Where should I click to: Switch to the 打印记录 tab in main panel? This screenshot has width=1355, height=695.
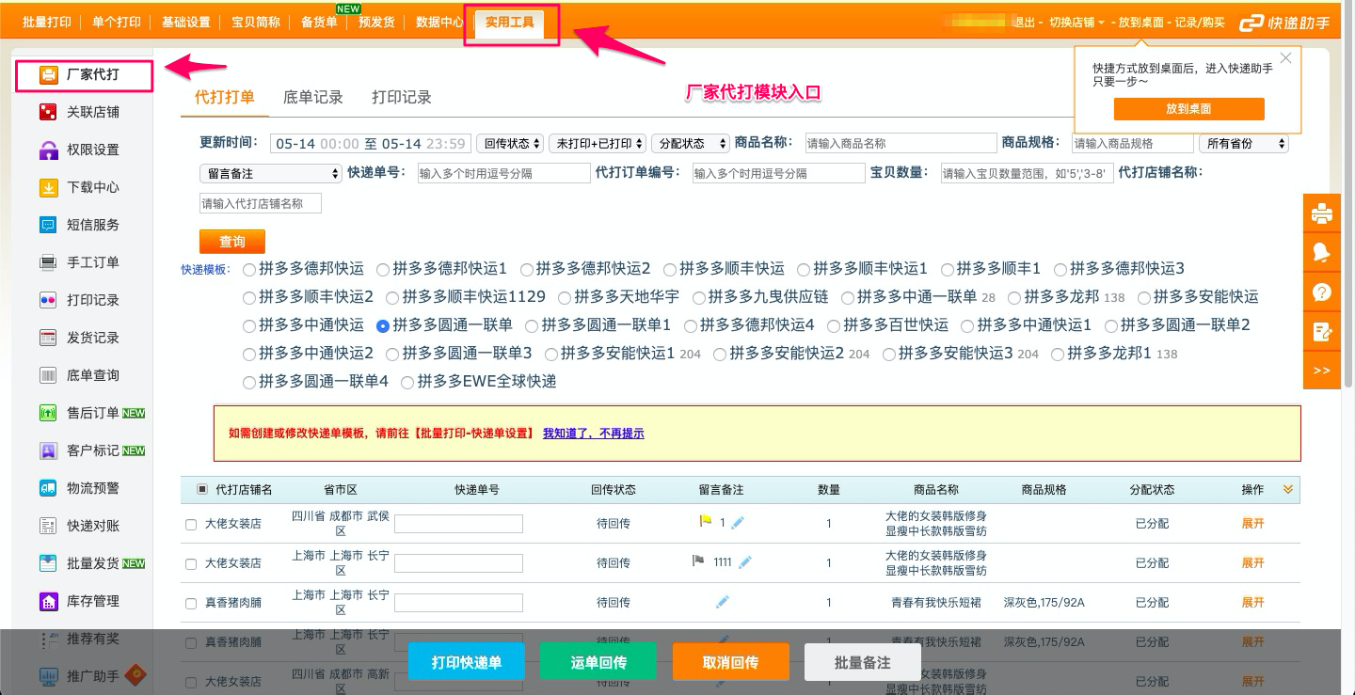402,97
